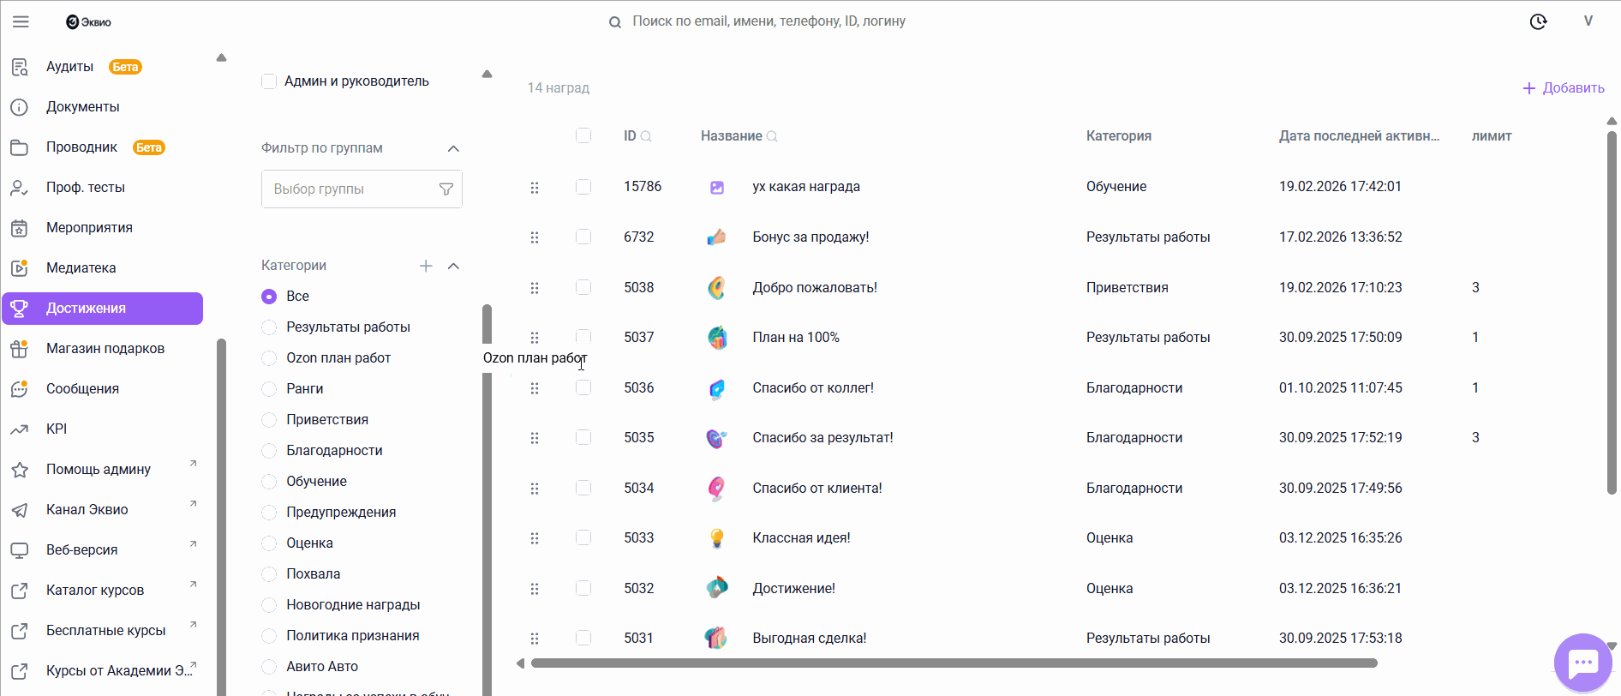Click the search icon beside Название header
Image resolution: width=1621 pixels, height=696 pixels.
point(772,136)
